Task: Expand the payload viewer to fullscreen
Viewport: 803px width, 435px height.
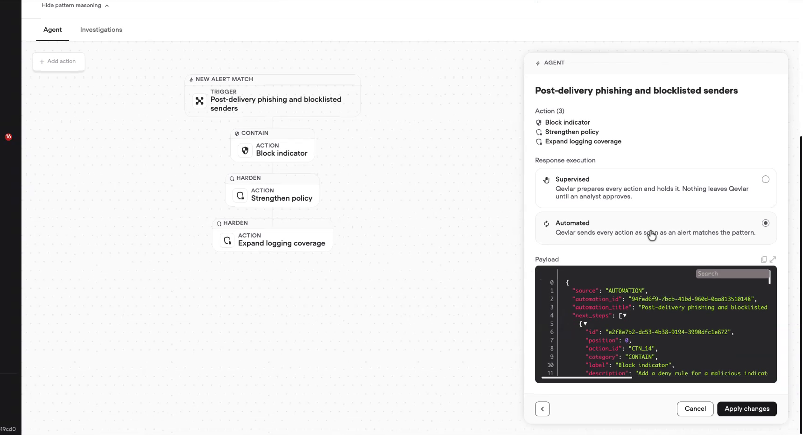Action: 773,260
